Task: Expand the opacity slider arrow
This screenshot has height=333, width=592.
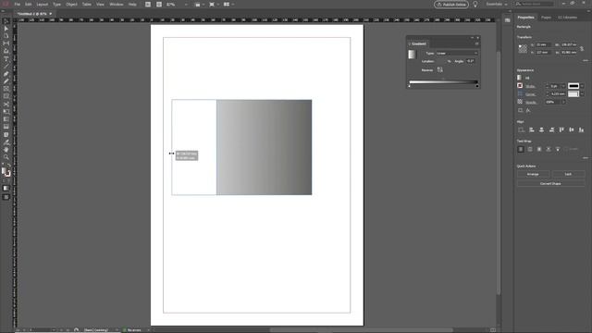Action: pos(563,102)
